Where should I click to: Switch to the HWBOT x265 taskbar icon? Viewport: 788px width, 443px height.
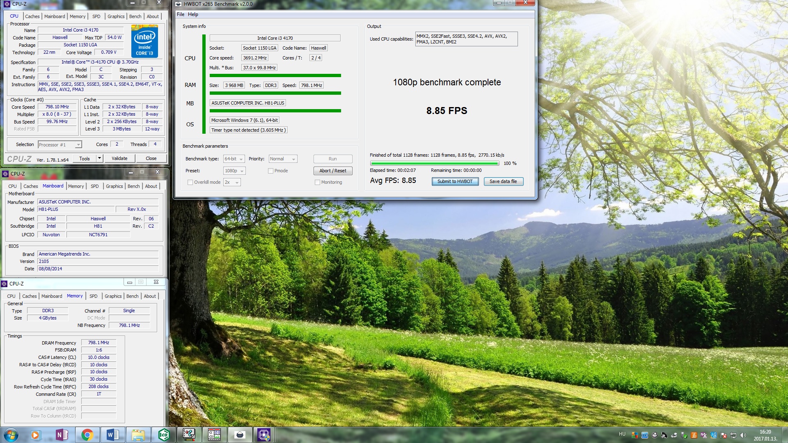(x=240, y=435)
